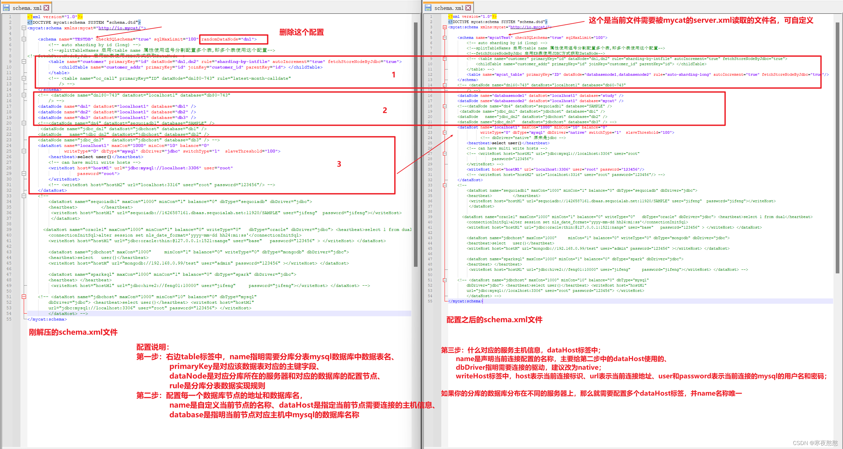
Task: Collapse the mycatTest schema fold marker, right pane
Action: coord(444,37)
